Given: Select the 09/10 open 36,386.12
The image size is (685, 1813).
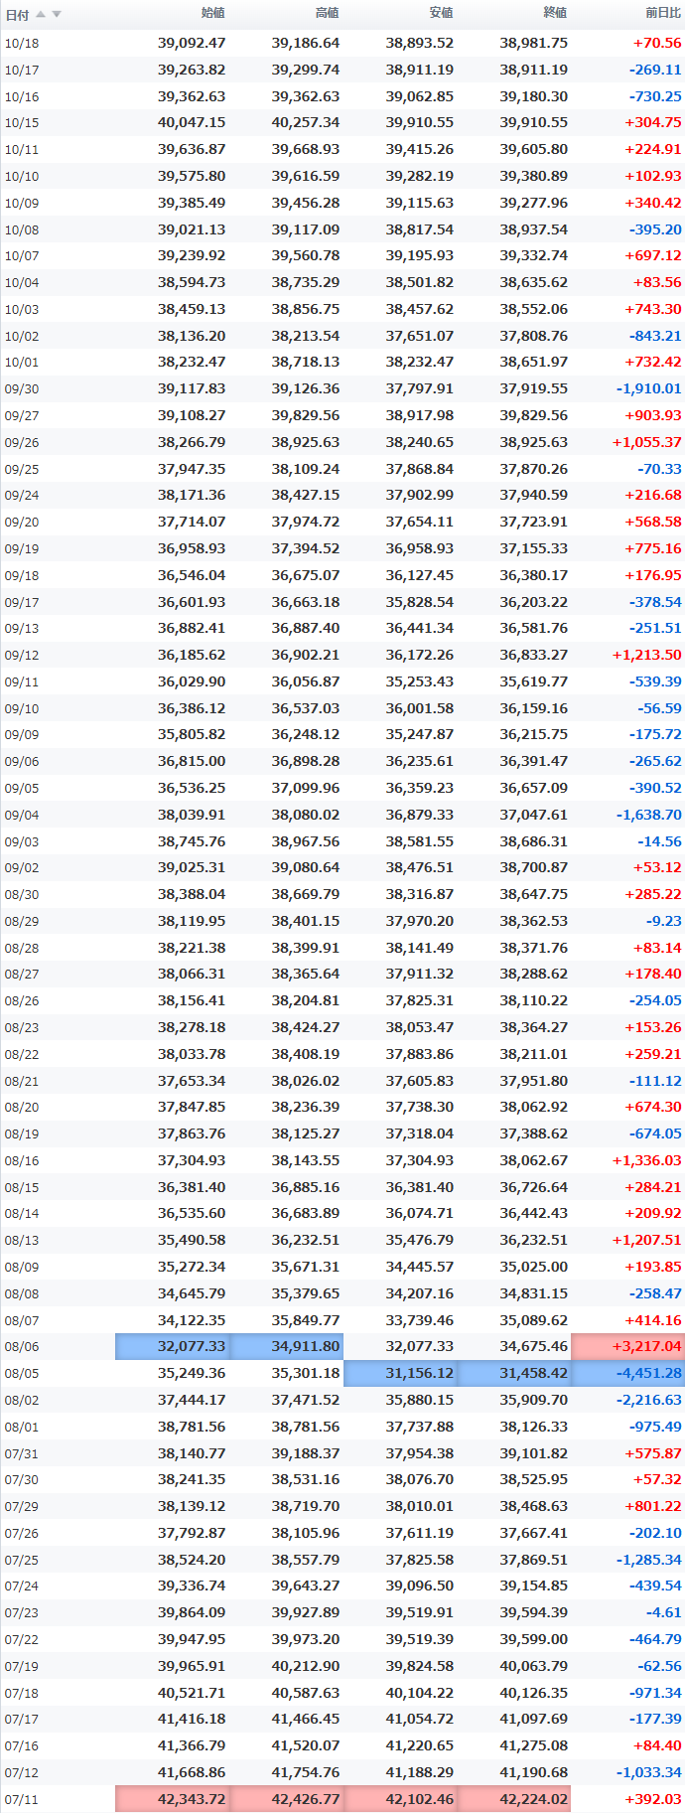Looking at the screenshot, I should [192, 708].
